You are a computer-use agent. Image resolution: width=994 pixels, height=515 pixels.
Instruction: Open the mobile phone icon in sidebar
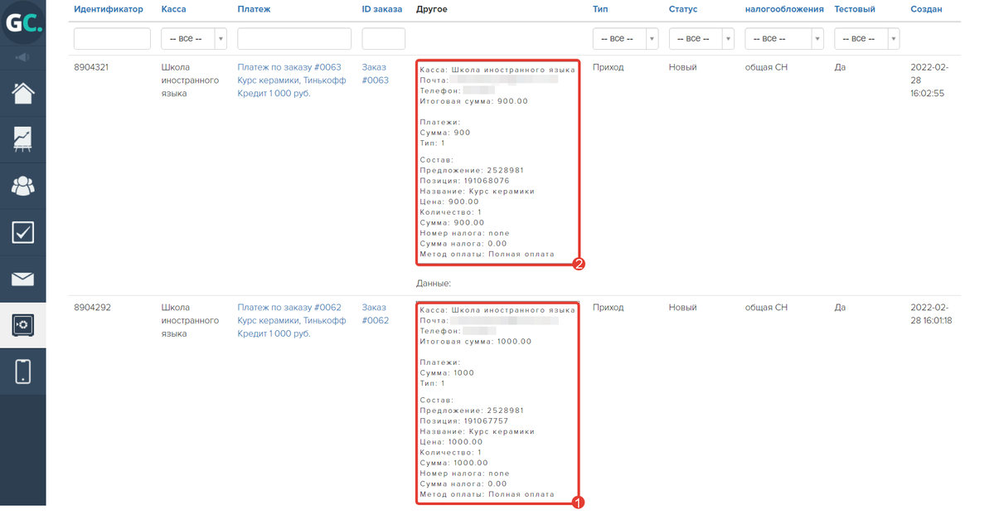(x=22, y=372)
